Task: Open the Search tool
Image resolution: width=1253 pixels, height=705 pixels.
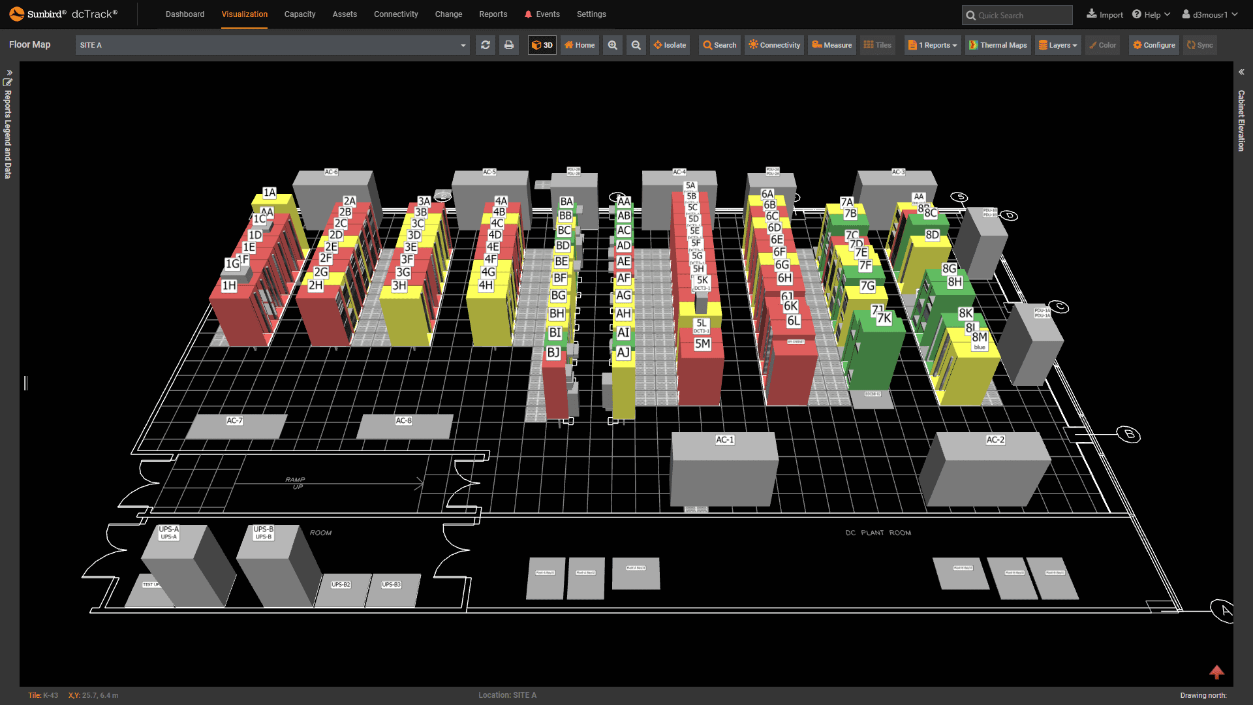Action: [x=719, y=44]
